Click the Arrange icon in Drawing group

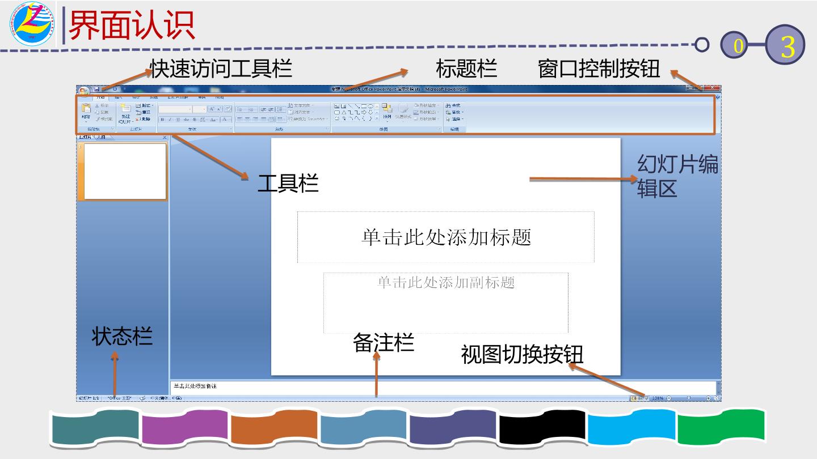[x=387, y=109]
